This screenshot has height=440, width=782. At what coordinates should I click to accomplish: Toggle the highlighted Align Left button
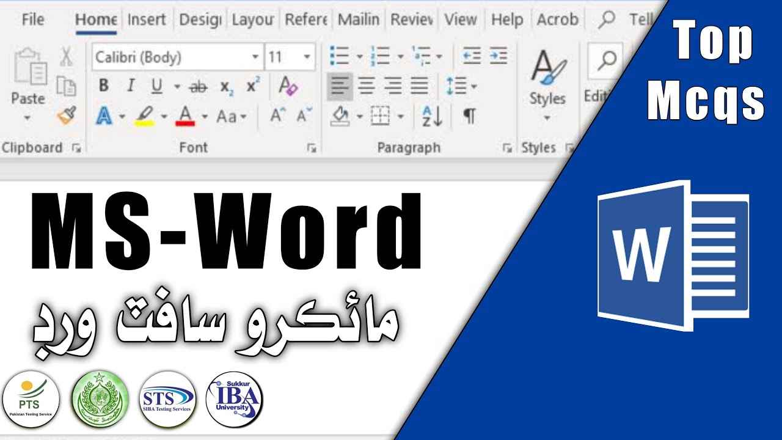(340, 86)
